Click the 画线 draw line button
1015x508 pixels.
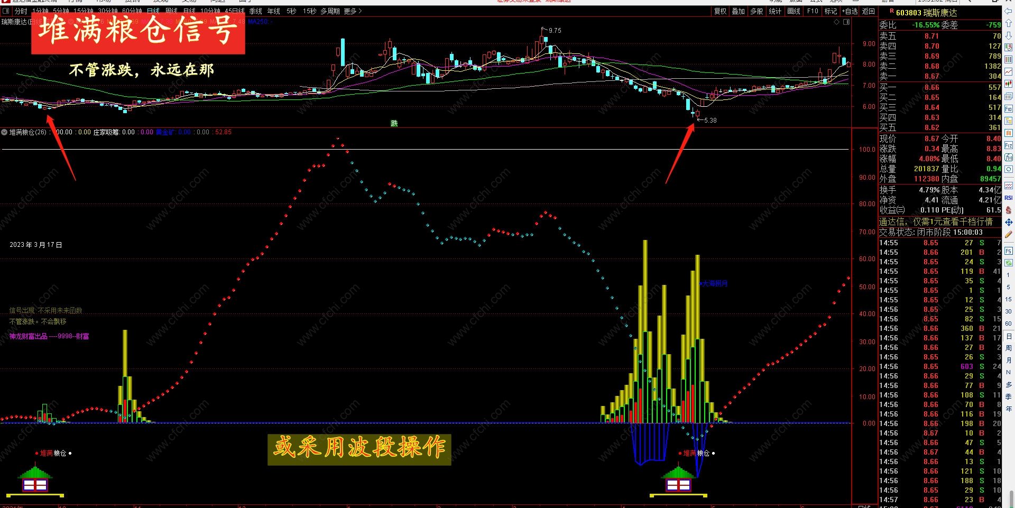[794, 11]
